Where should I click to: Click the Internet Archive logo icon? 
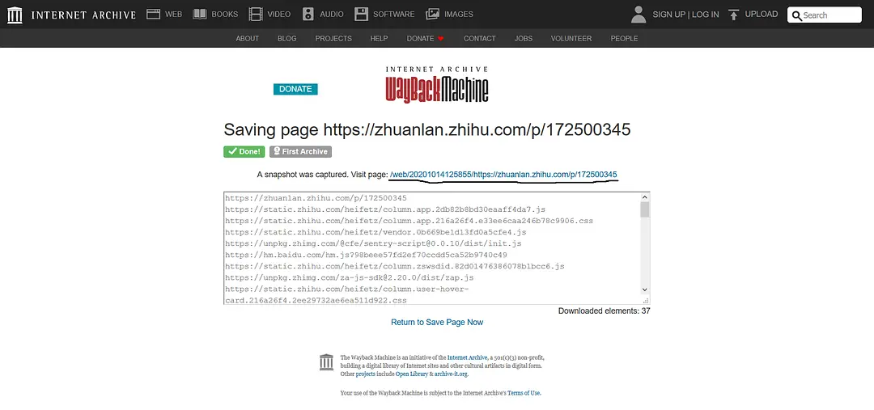pos(15,15)
